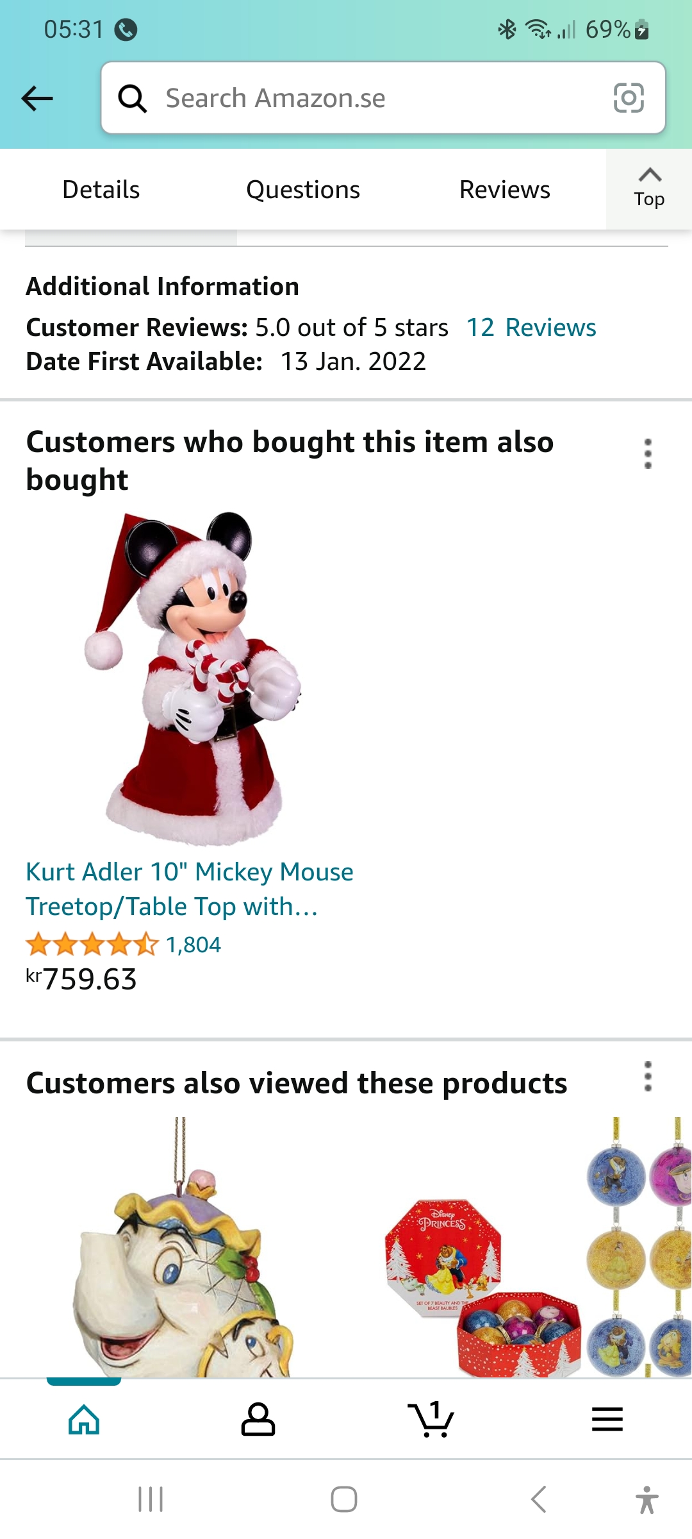Tap the back arrow icon
Viewport: 692px width, 1539px height.
click(x=37, y=99)
